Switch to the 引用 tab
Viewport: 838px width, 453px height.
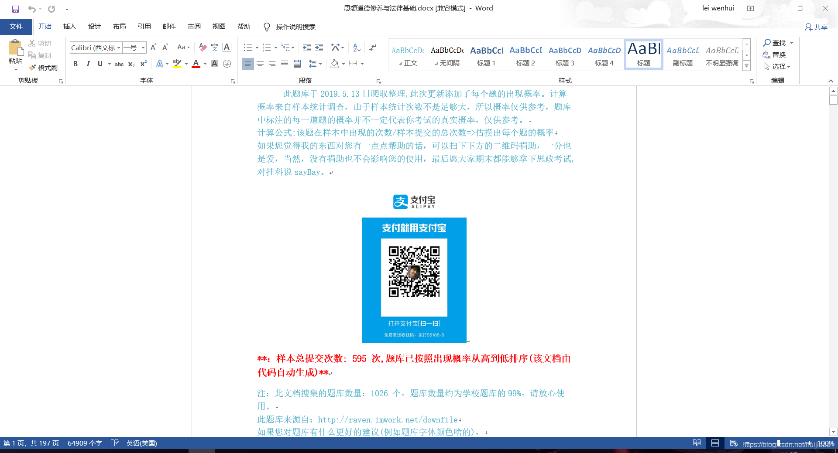click(x=144, y=27)
